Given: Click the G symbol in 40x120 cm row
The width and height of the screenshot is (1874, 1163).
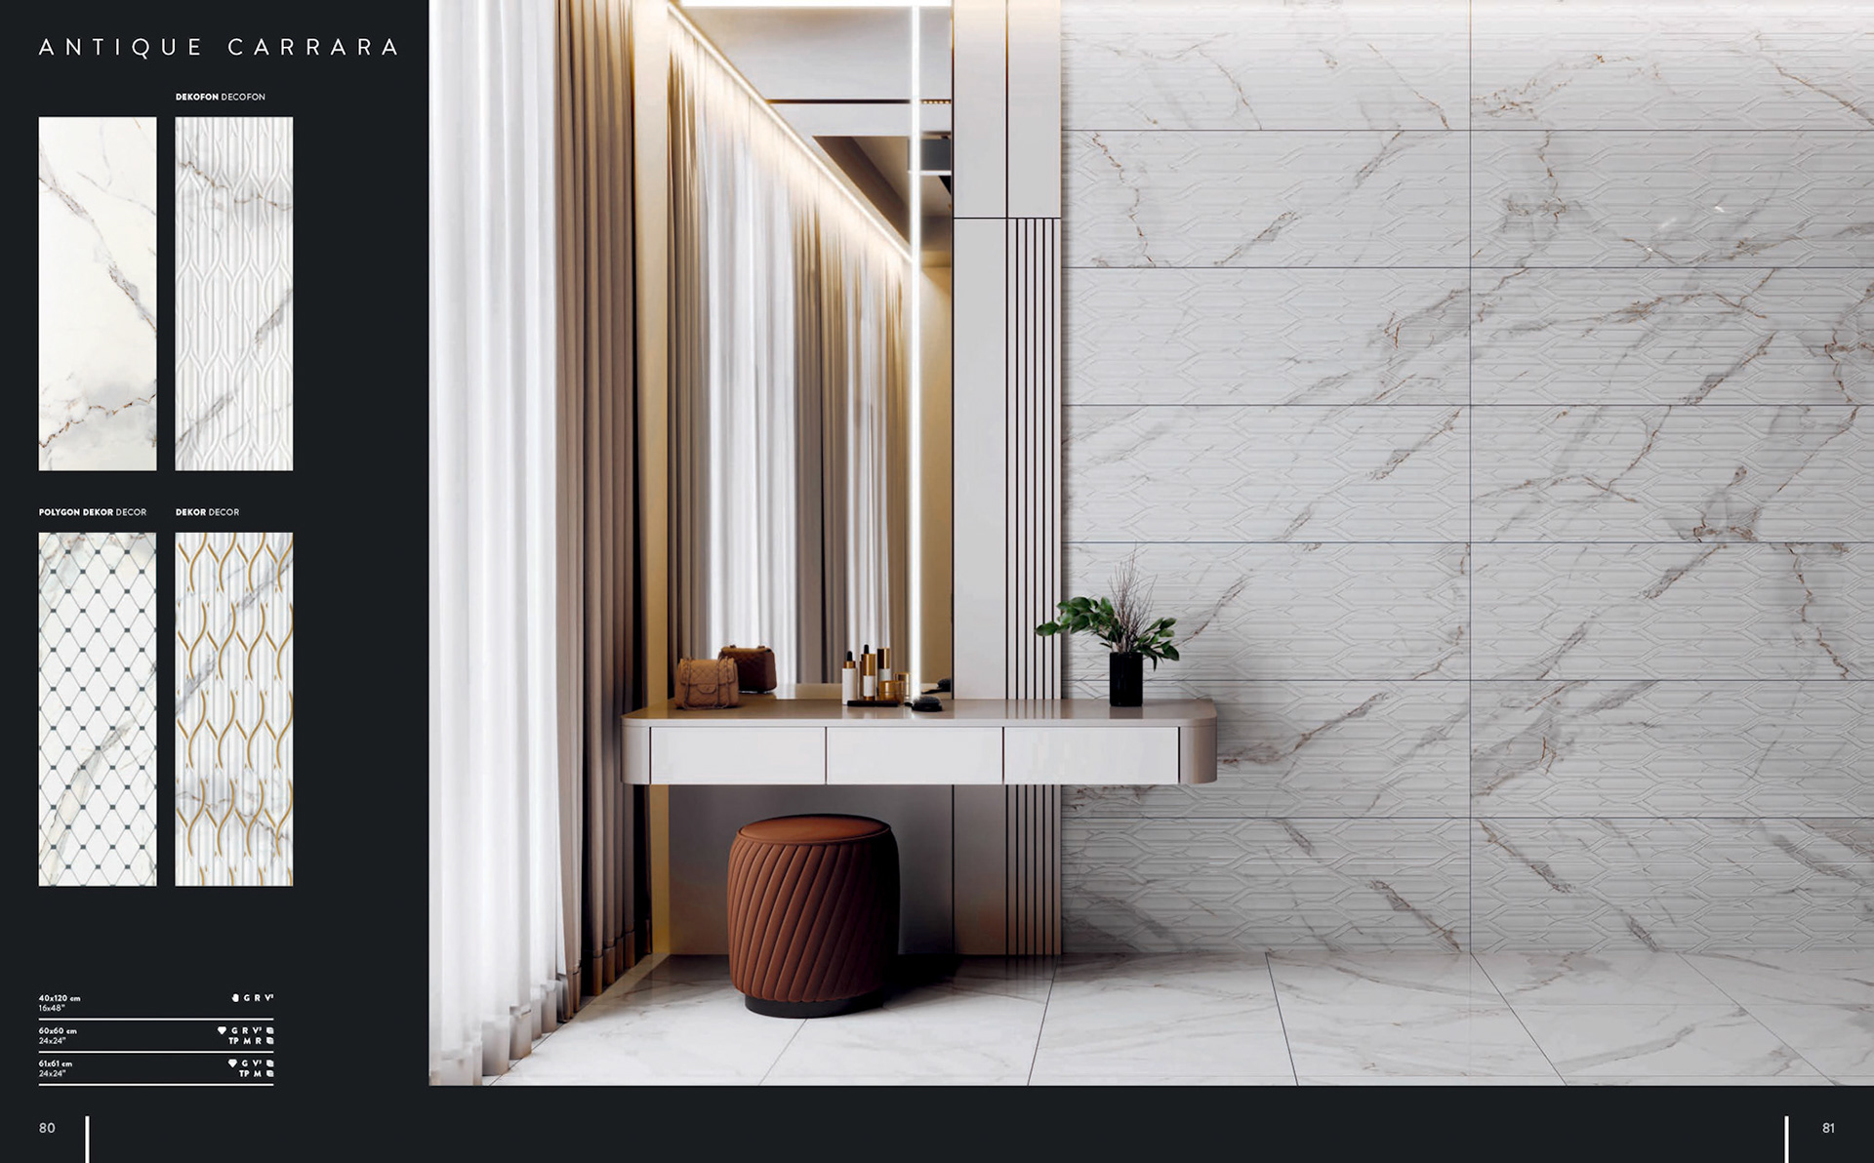Looking at the screenshot, I should tap(246, 998).
